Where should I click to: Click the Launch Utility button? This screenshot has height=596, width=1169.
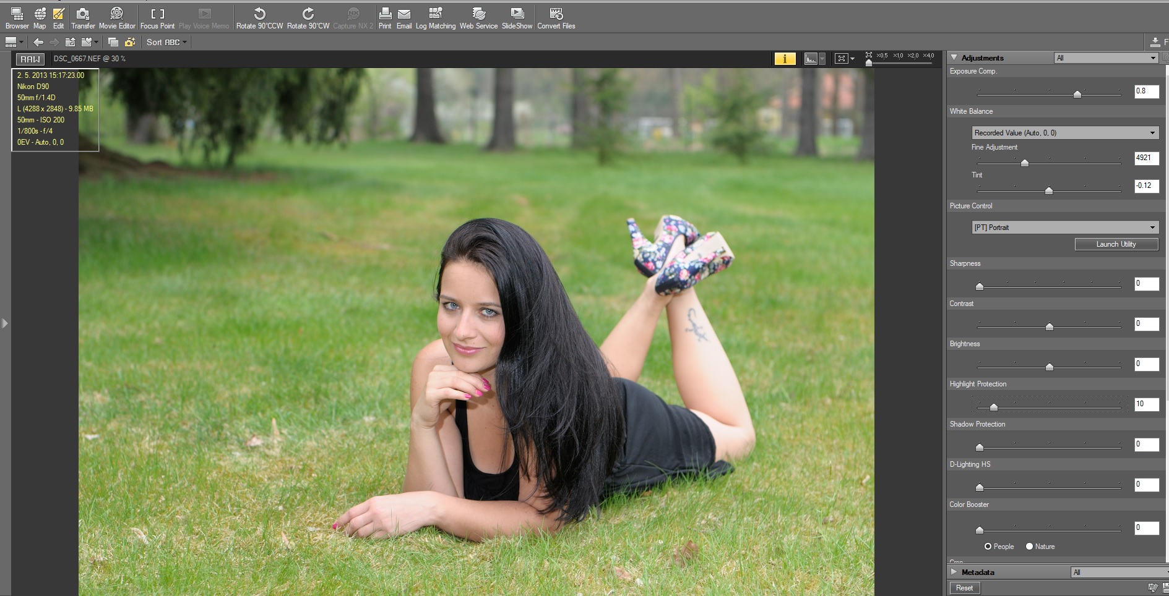click(x=1116, y=244)
